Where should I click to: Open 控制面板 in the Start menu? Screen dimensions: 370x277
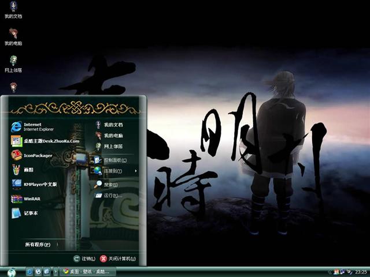pos(113,160)
